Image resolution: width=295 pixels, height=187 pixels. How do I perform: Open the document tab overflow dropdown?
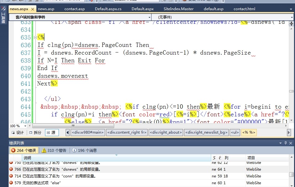pyautogui.click(x=291, y=9)
